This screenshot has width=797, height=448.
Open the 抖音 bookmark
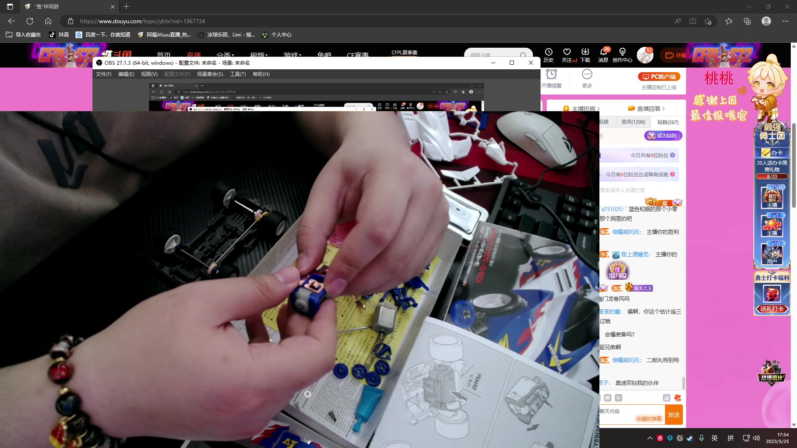[59, 35]
